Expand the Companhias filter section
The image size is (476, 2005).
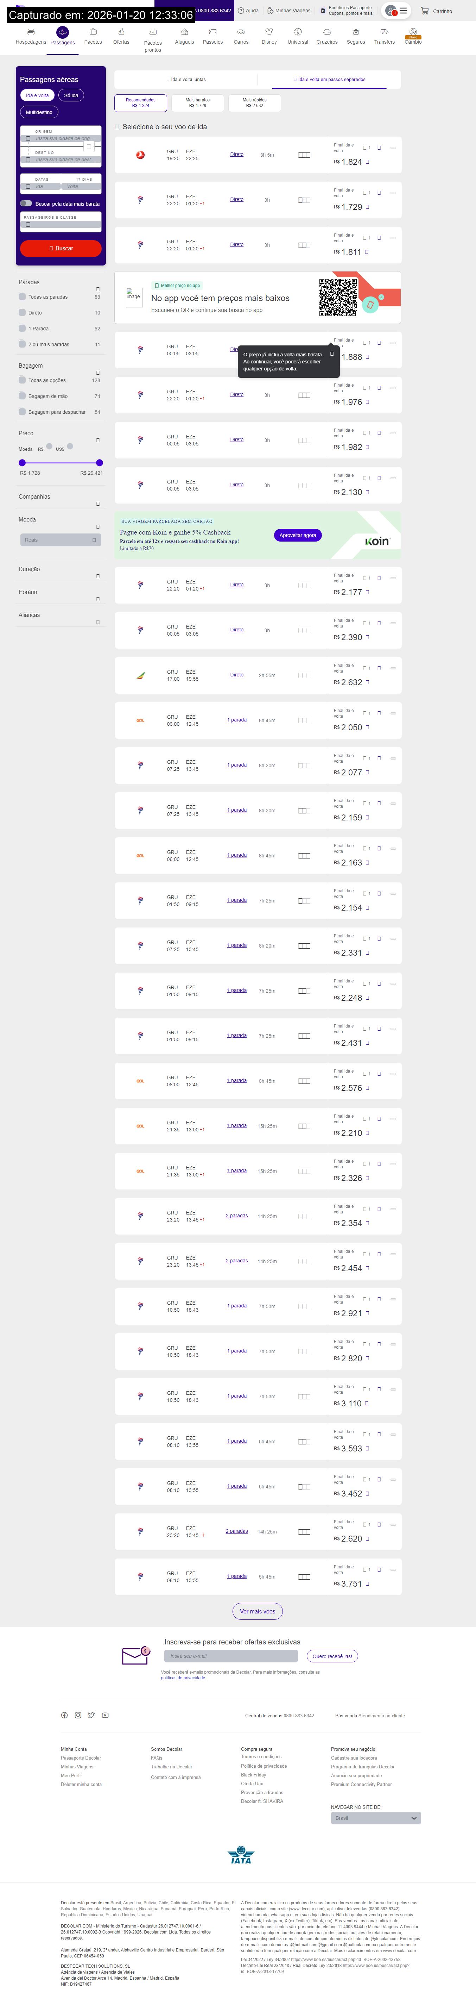point(97,504)
